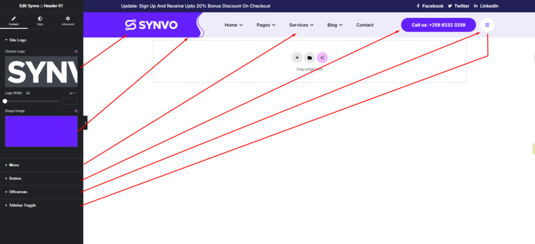The width and height of the screenshot is (535, 244).
Task: Open the Logo Width px unit dropdown
Action: [73, 93]
